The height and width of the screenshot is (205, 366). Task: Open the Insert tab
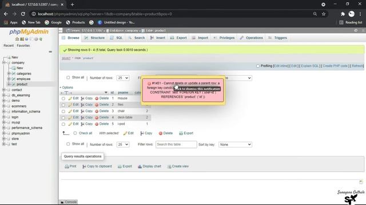(158, 38)
